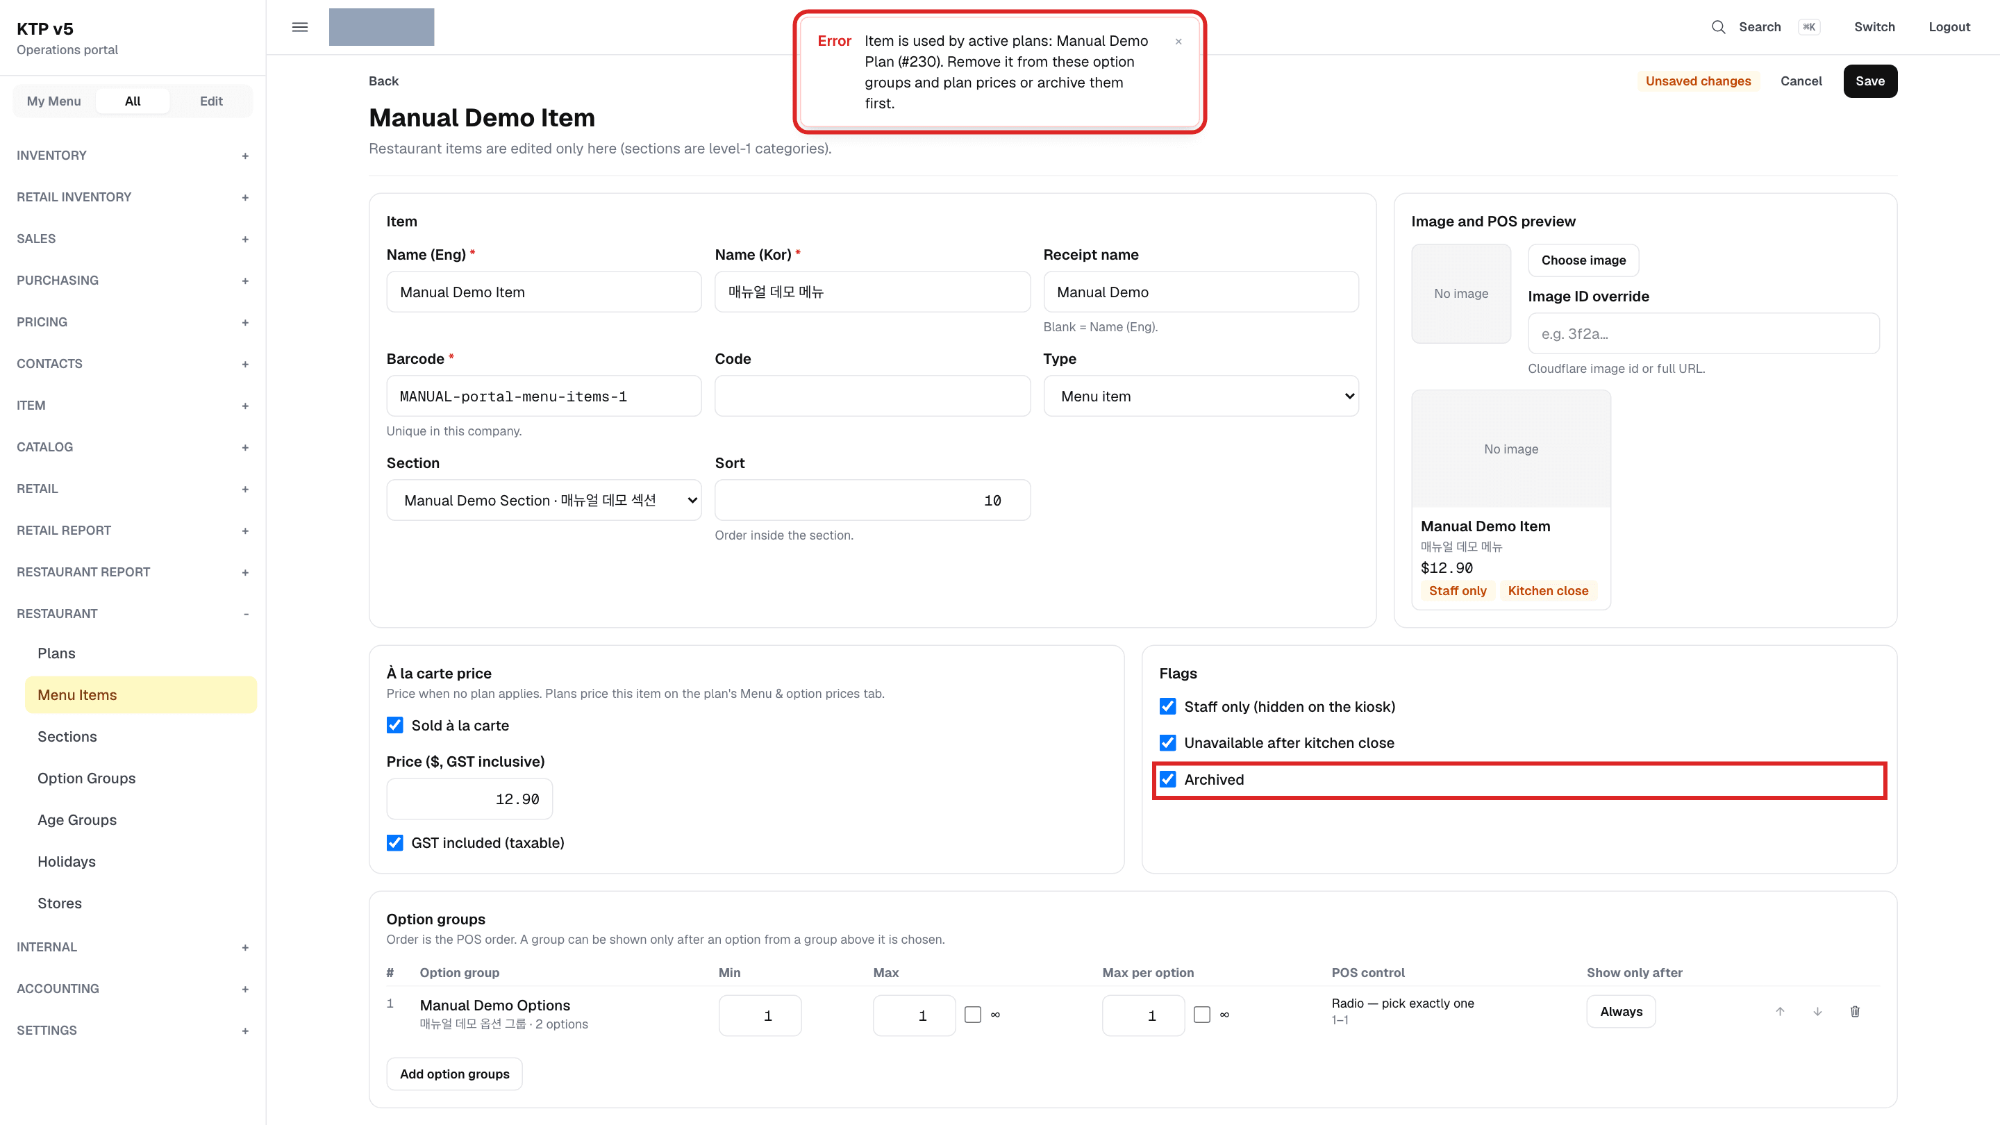Focus the Image ID override field

tap(1703, 334)
